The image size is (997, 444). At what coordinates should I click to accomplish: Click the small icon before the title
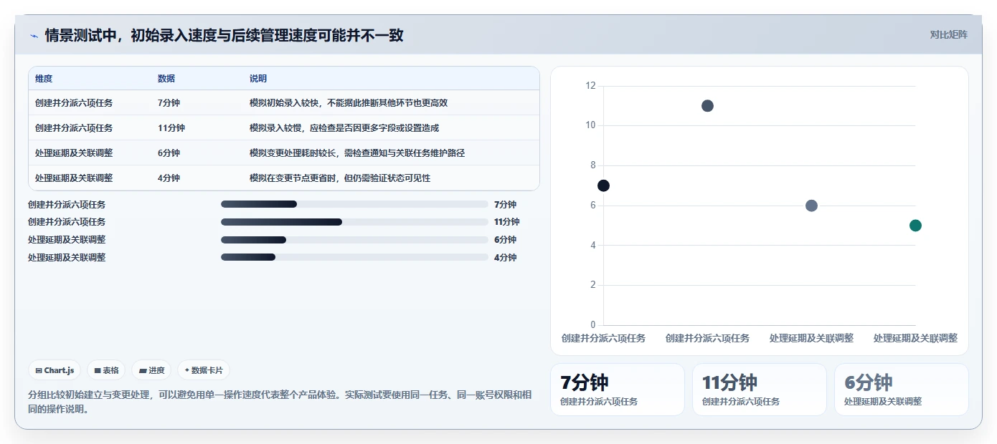pyautogui.click(x=34, y=35)
